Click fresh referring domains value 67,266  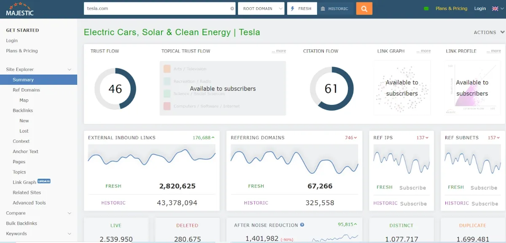pyautogui.click(x=320, y=186)
